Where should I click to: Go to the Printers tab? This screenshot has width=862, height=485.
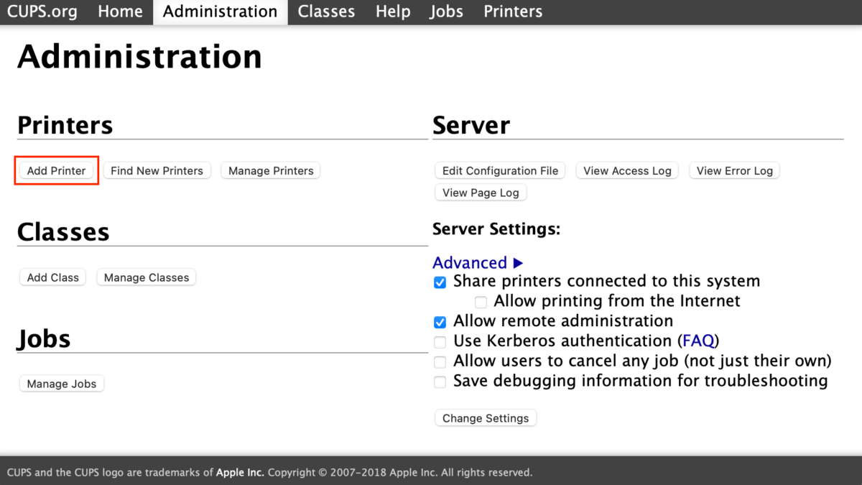pos(513,12)
